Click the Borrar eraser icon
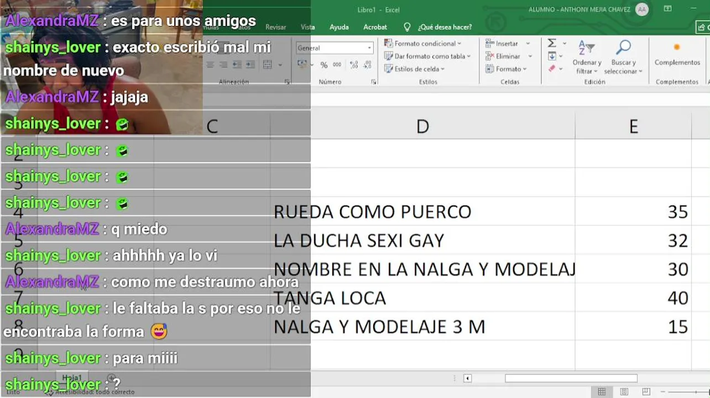 pos(552,69)
